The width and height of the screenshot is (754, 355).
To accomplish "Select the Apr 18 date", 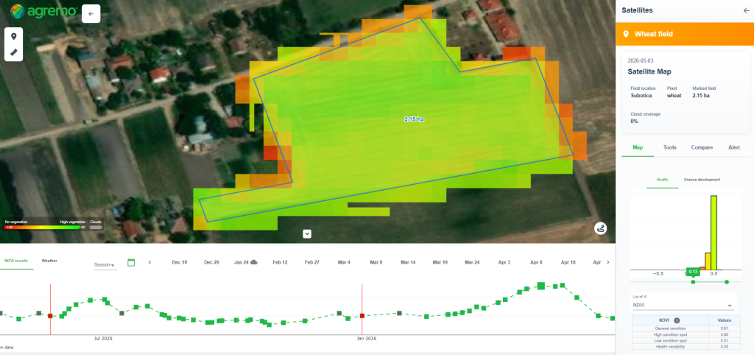I will [568, 263].
